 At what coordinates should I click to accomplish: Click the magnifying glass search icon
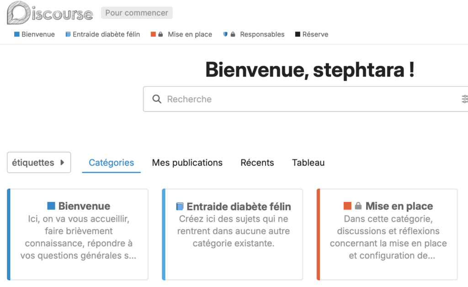point(157,99)
